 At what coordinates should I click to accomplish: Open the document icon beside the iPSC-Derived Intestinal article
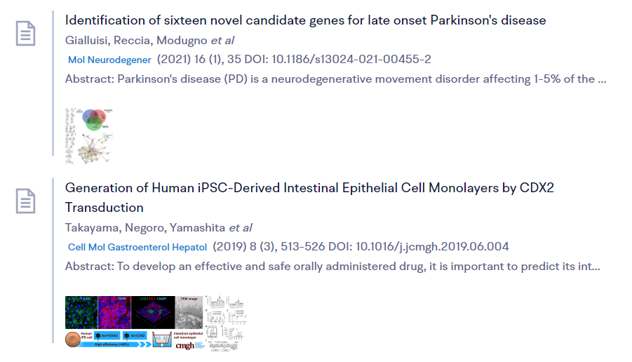coord(25,201)
